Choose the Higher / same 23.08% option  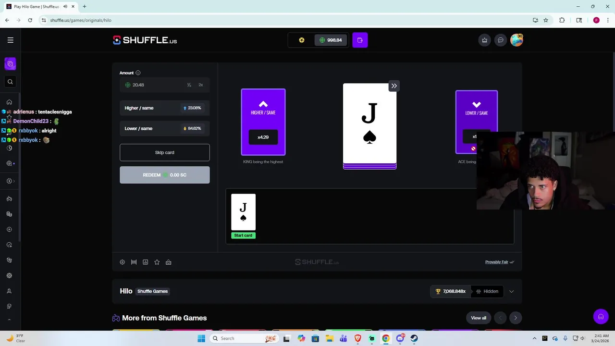pyautogui.click(x=164, y=108)
